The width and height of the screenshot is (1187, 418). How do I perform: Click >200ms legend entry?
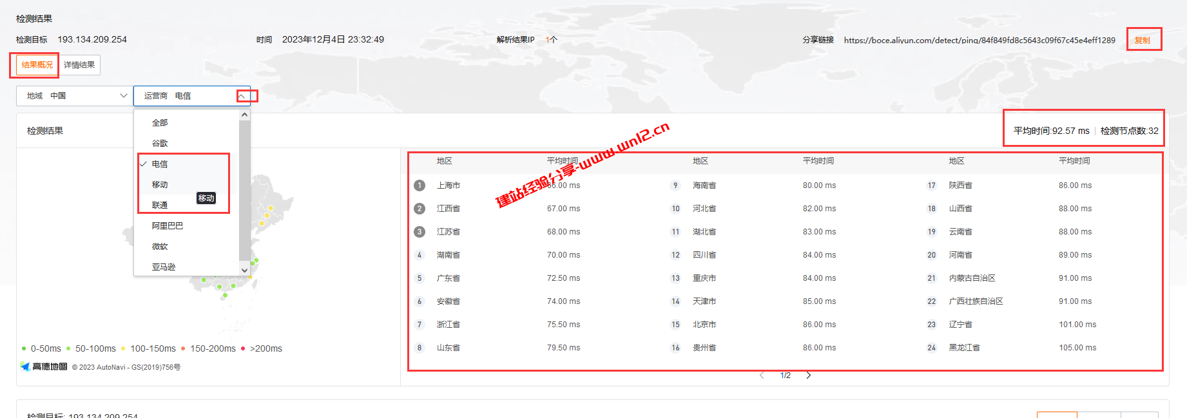262,348
